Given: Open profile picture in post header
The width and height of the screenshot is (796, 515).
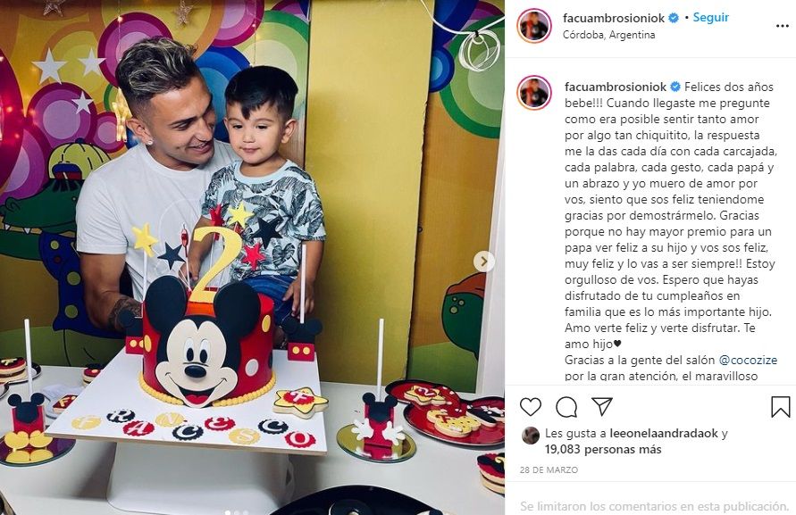Looking at the screenshot, I should 534,26.
